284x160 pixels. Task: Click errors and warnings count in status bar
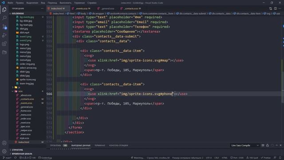[x=28, y=158]
